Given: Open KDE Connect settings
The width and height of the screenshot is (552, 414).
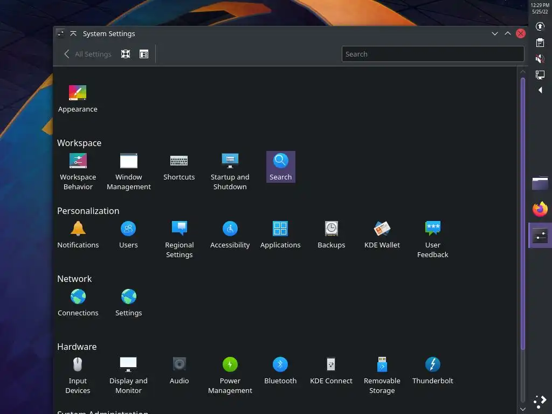Looking at the screenshot, I should pos(331,371).
